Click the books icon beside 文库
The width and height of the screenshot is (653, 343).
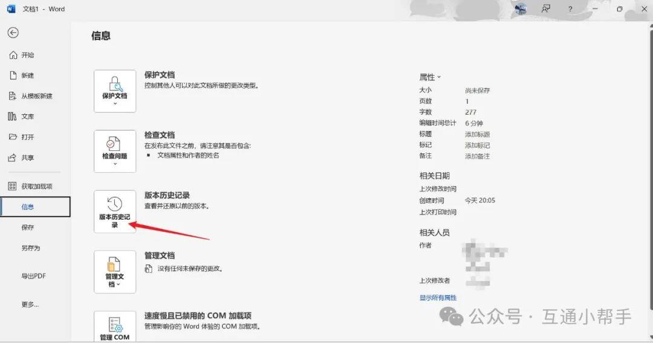click(x=12, y=117)
